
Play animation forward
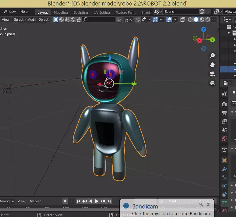[97, 201]
